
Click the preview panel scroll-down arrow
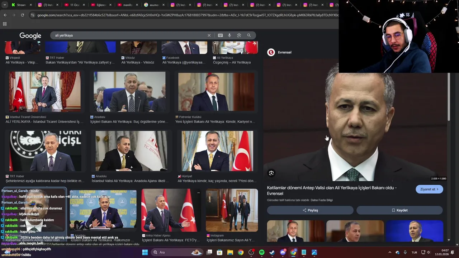[x=449, y=240]
